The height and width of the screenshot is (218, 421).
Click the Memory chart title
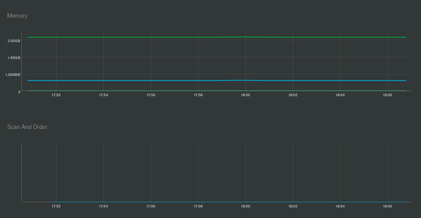(17, 16)
